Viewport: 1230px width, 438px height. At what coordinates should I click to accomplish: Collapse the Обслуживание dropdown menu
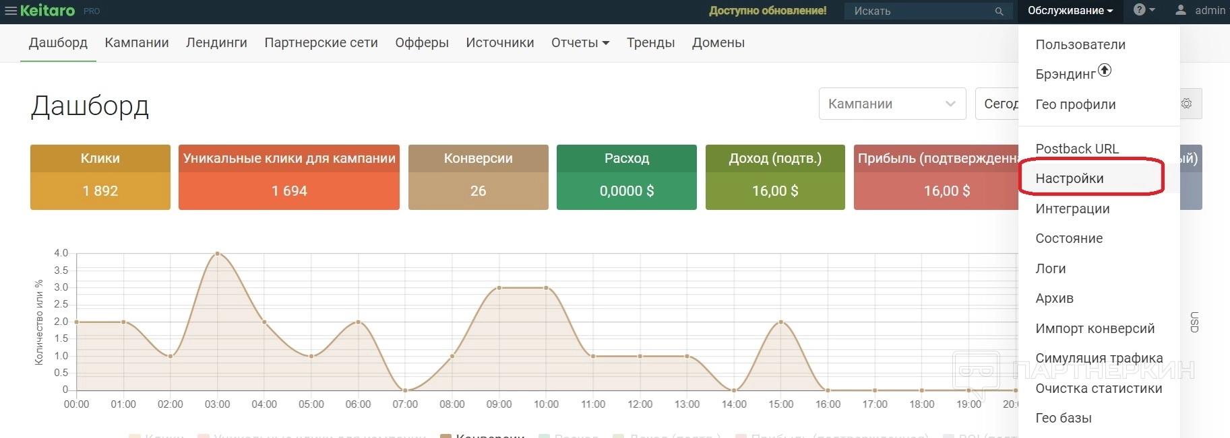[x=1070, y=11]
